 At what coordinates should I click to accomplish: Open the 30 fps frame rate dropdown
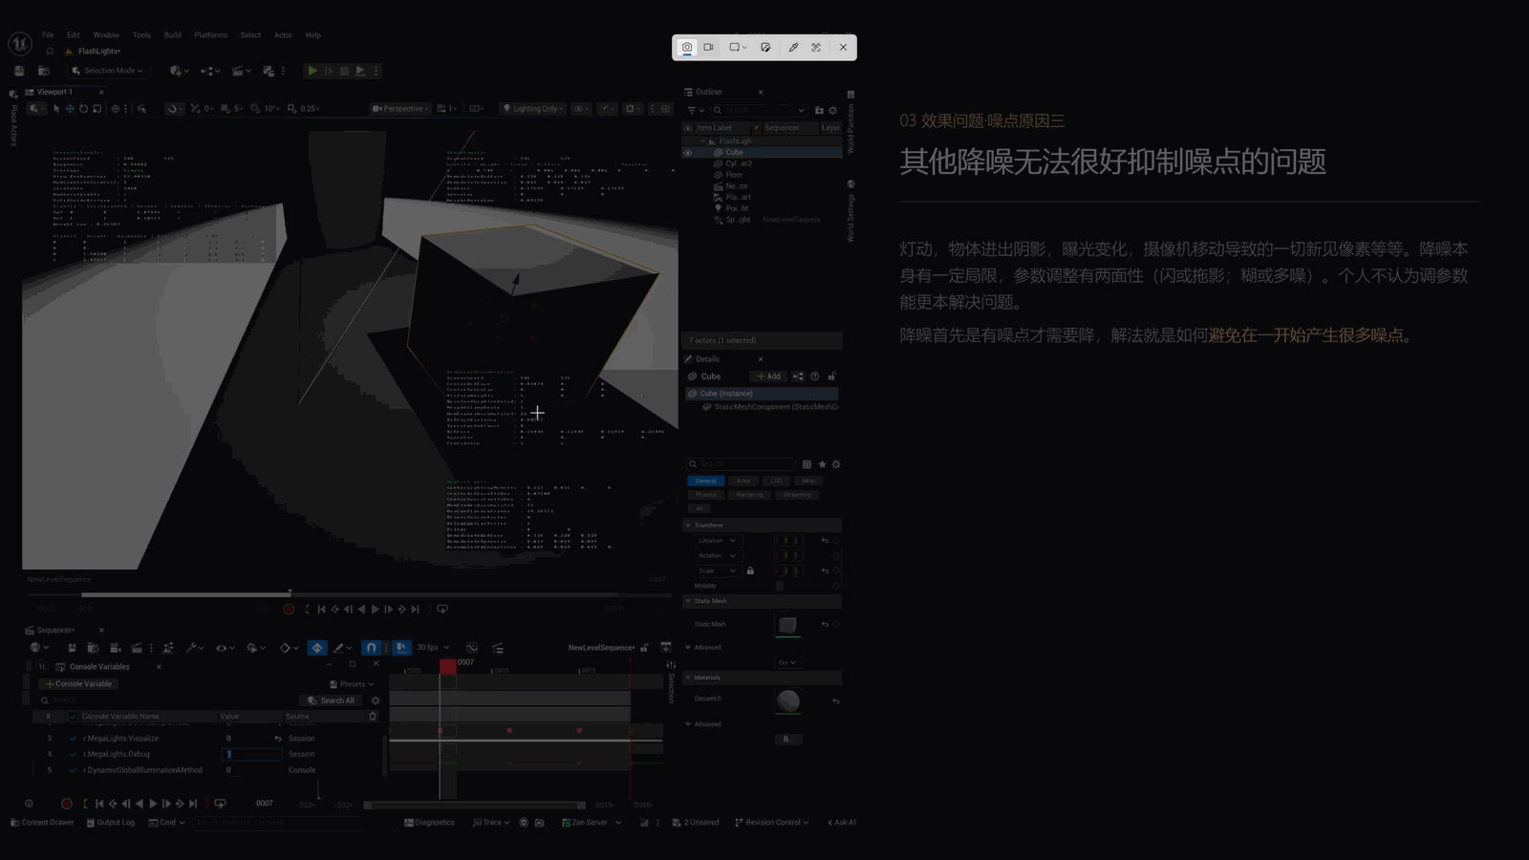[433, 648]
